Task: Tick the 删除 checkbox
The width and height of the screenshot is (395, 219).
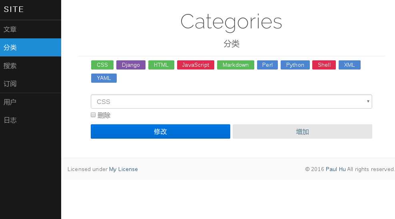Action: 93,115
